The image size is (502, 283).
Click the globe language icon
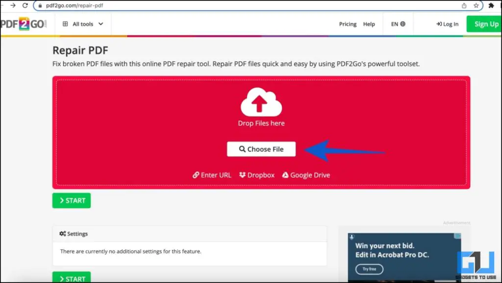click(x=403, y=24)
